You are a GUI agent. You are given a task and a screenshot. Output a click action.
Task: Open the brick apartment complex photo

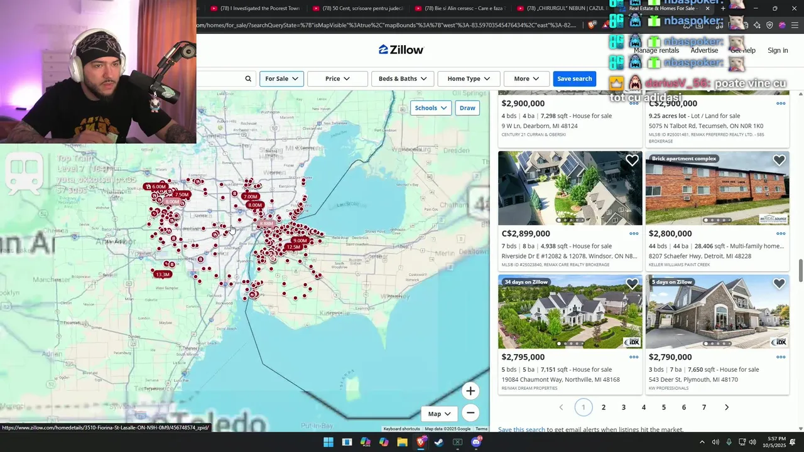coord(717,188)
